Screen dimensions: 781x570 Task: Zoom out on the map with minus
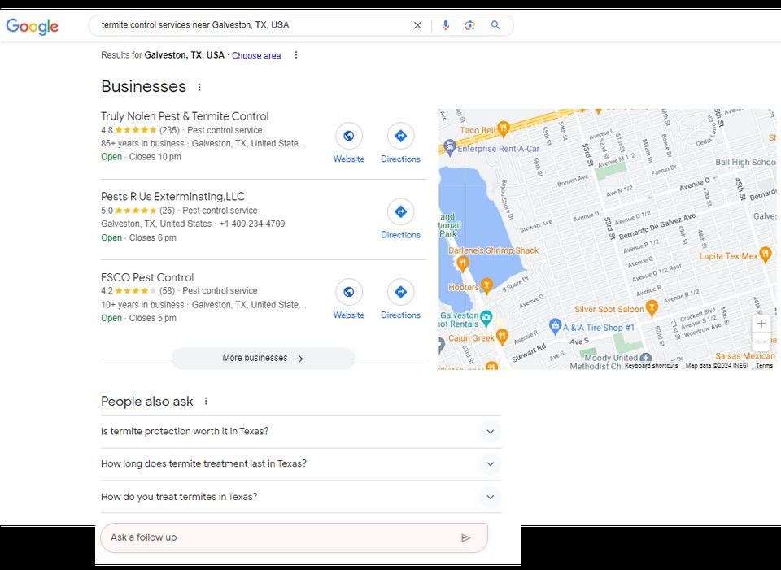[761, 342]
